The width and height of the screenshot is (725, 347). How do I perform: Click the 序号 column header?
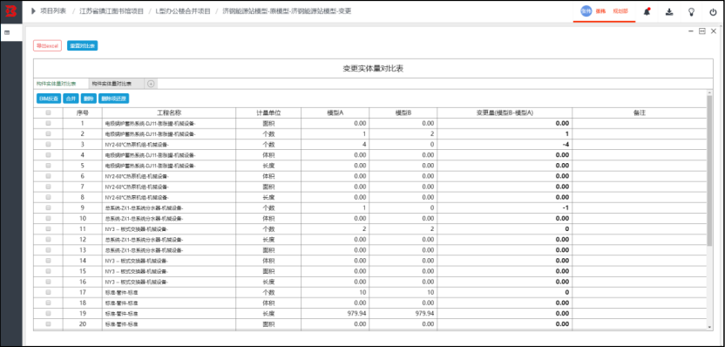pyautogui.click(x=82, y=112)
